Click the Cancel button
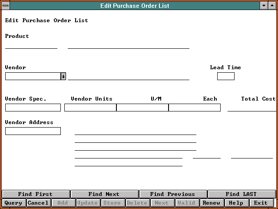Viewport: 278px width, 209px height. (38, 203)
